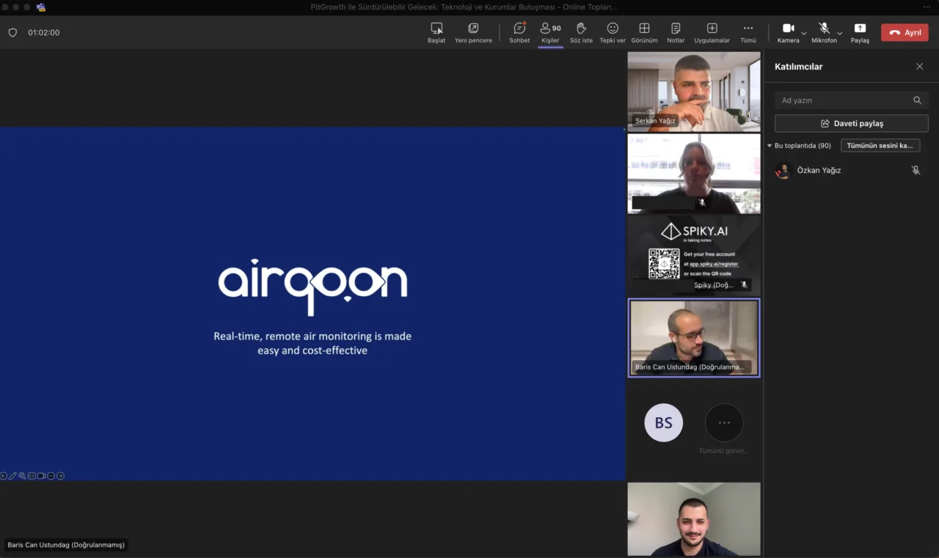Show all with Tümünü görüntüle ellipsis

click(x=724, y=423)
